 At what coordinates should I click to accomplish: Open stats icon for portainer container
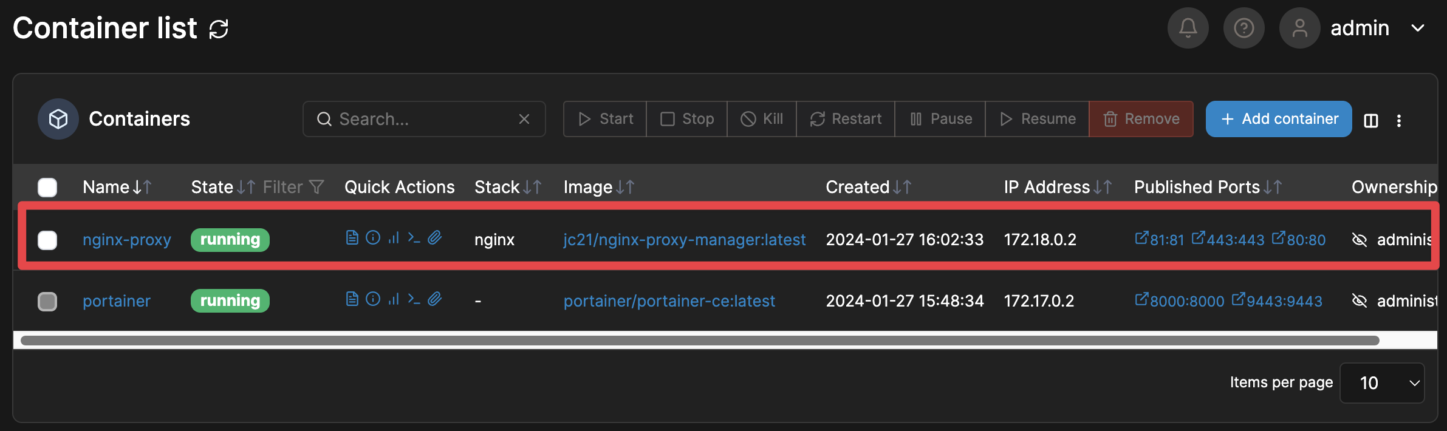[394, 299]
